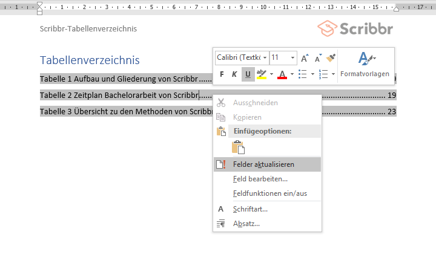This screenshot has height=272, width=436.
Task: Open numbered list style dropdown
Action: (x=333, y=74)
